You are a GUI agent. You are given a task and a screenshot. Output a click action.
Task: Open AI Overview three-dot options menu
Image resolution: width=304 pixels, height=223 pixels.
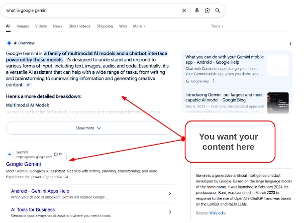tap(290, 43)
